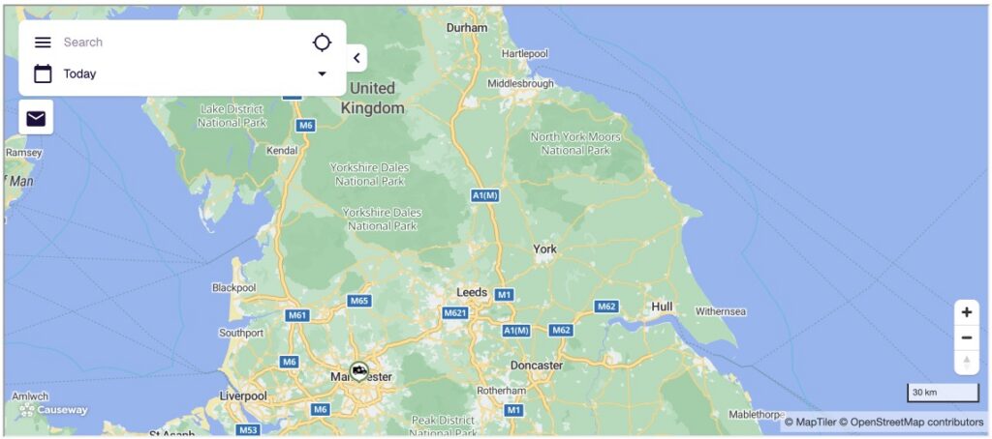Zoom out on the map
992x439 pixels.
[x=967, y=337]
